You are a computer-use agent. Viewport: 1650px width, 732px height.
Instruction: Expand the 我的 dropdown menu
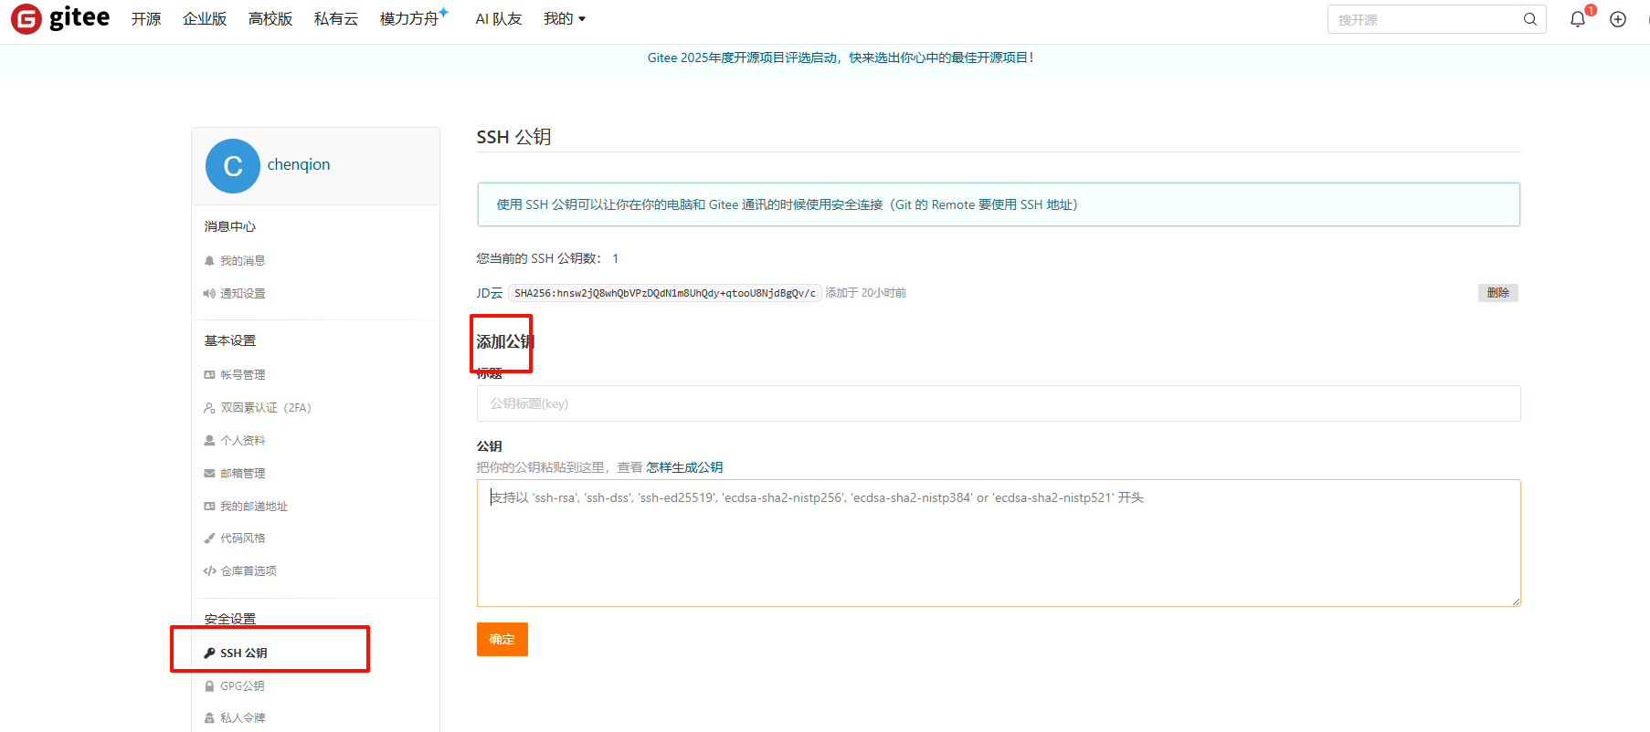click(564, 19)
